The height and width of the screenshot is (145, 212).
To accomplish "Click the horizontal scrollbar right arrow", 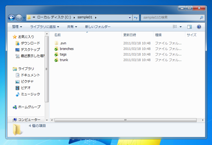I will point(203,120).
